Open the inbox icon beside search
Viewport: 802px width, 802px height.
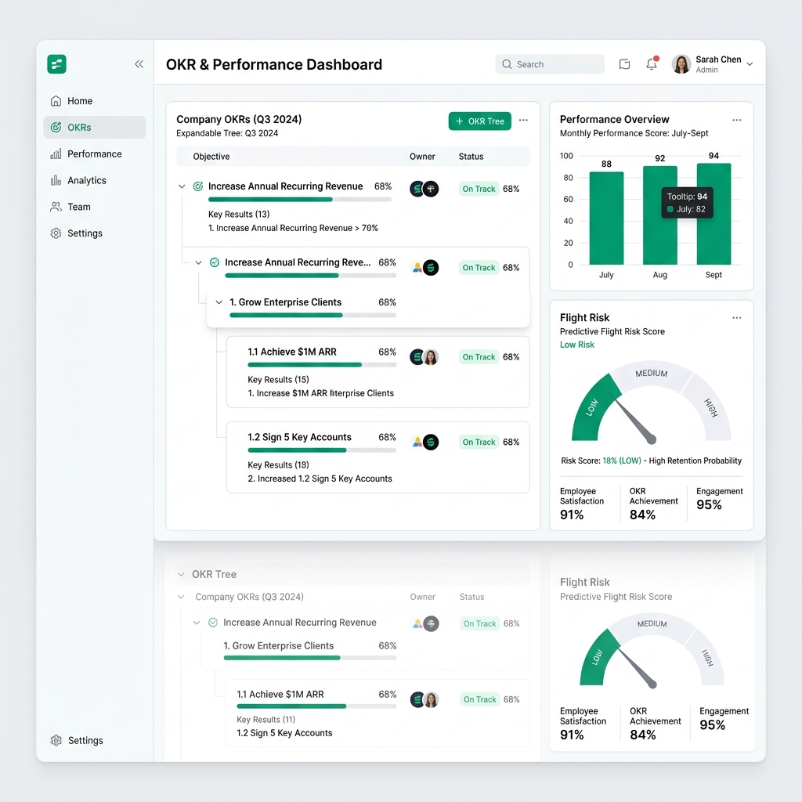click(x=624, y=64)
